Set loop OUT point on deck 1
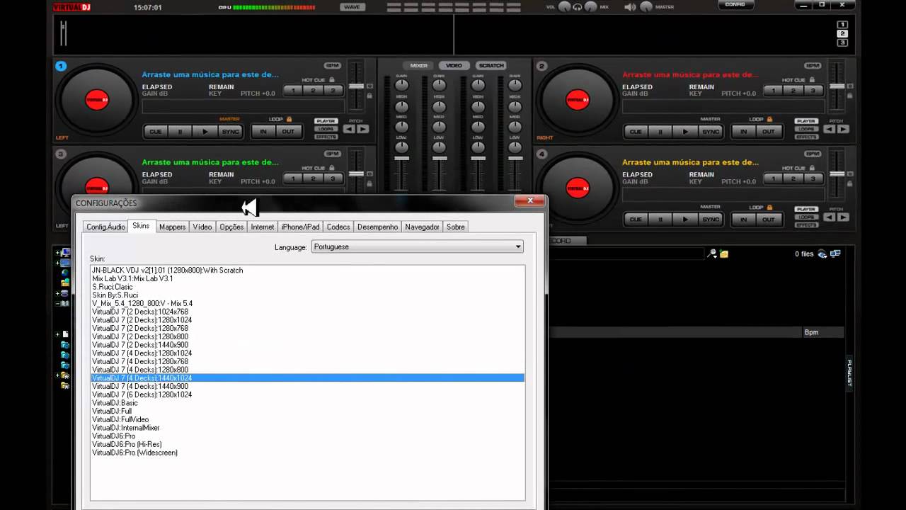This screenshot has width=906, height=510. coord(289,132)
